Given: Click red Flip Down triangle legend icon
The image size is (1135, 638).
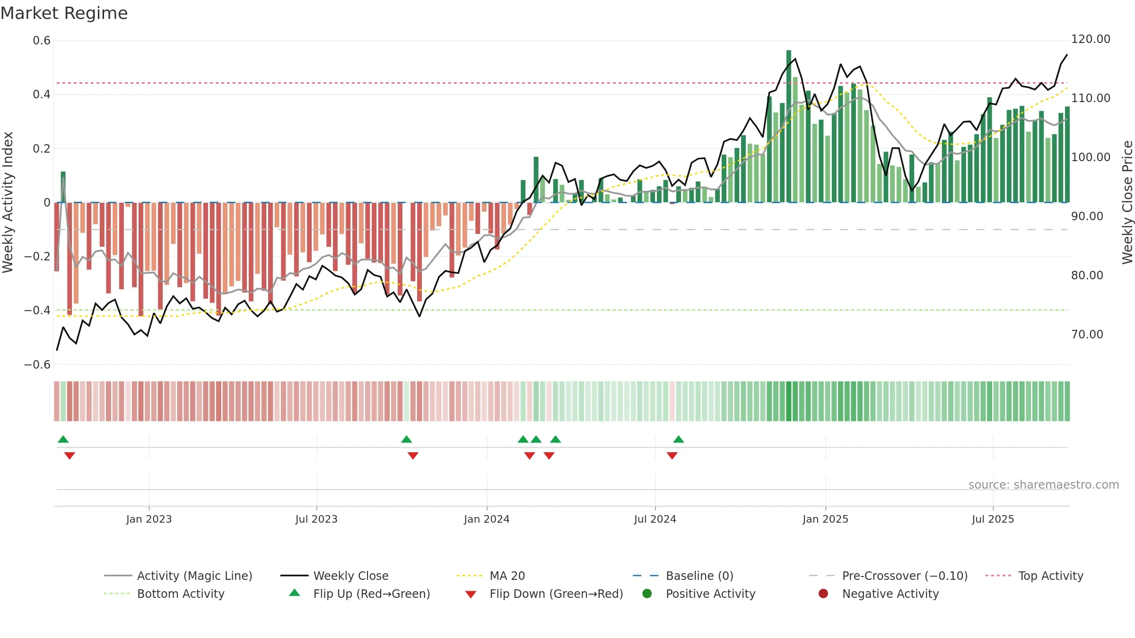Looking at the screenshot, I should click(x=471, y=595).
